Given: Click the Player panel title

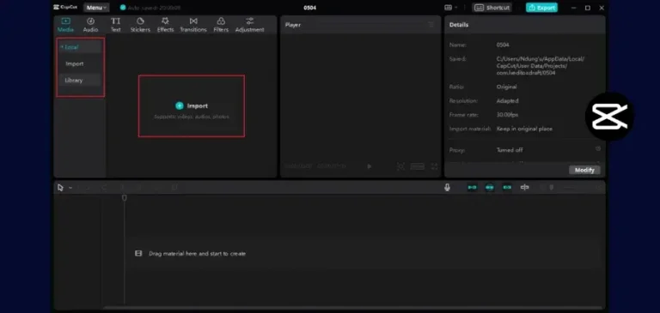Looking at the screenshot, I should click(293, 25).
